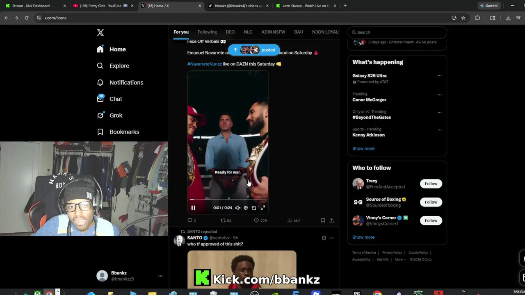
Task: Switch video to picture-in-picture mode
Action: [x=254, y=208]
